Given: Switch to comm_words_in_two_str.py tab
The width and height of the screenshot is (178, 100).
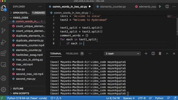Looking at the screenshot, I should (70, 7).
